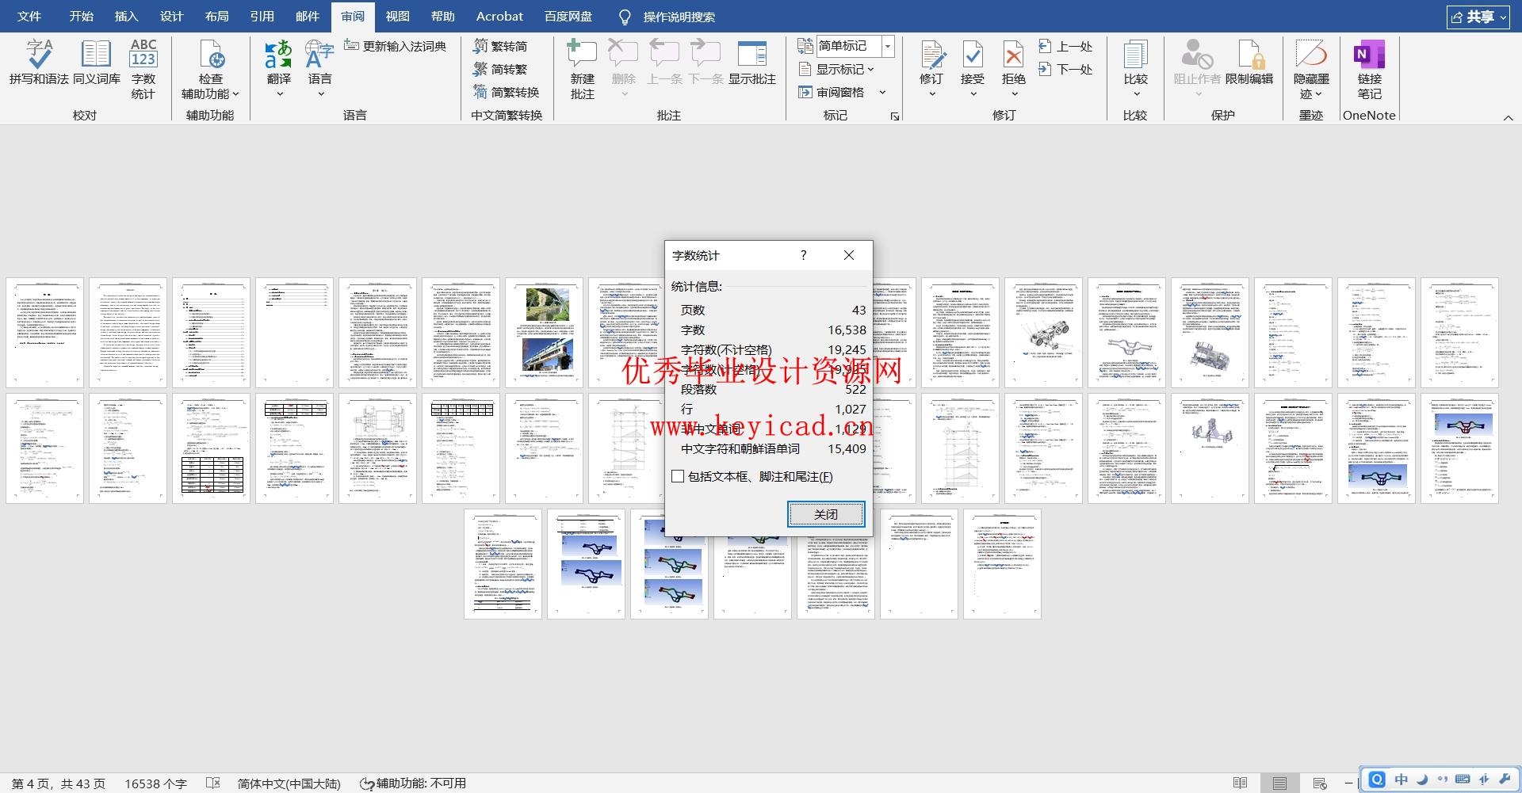Viewport: 1522px width, 793px height.
Task: Click the proofing status icon in status bar
Action: [x=212, y=783]
